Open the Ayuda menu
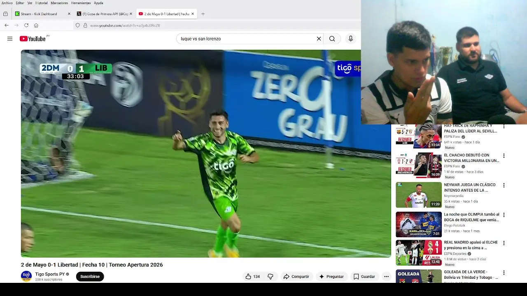Screen dimensions: 527x296 tap(98, 3)
